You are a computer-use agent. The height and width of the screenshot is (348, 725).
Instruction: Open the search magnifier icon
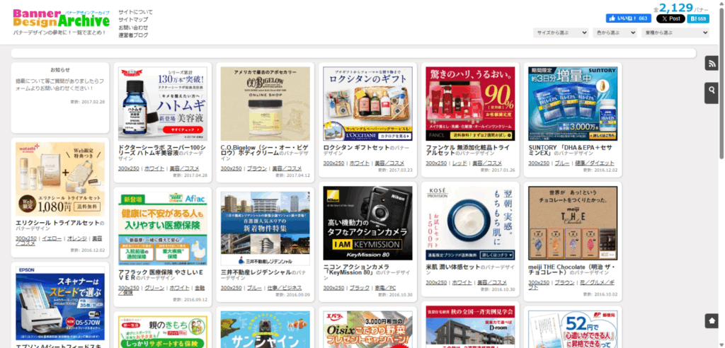pyautogui.click(x=712, y=91)
